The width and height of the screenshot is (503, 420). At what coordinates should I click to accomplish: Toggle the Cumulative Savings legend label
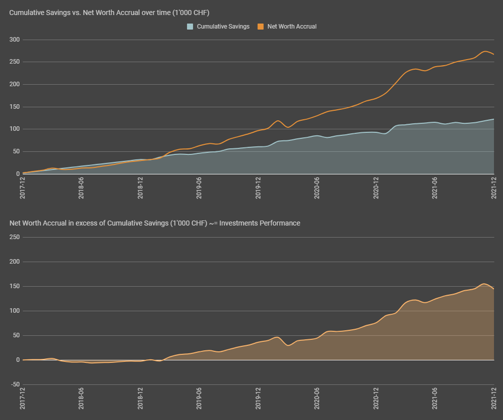point(223,27)
